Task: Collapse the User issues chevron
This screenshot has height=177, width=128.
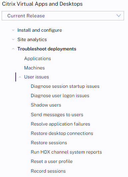Action: click(x=20, y=77)
